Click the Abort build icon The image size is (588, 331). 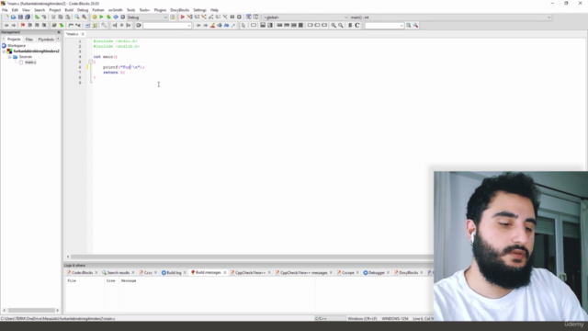pos(122,17)
